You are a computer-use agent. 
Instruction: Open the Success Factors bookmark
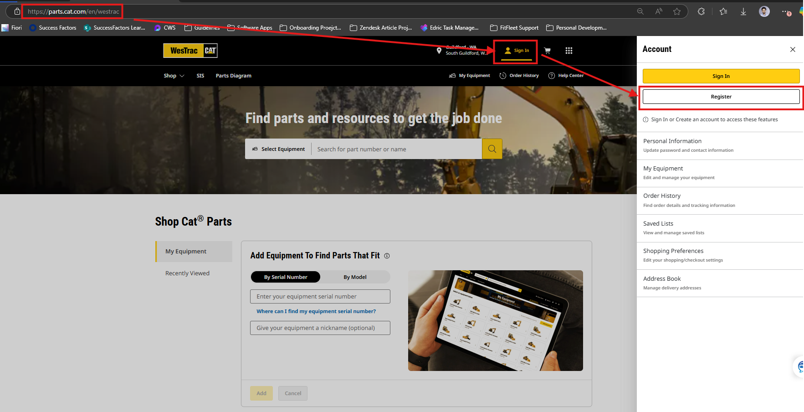coord(53,28)
